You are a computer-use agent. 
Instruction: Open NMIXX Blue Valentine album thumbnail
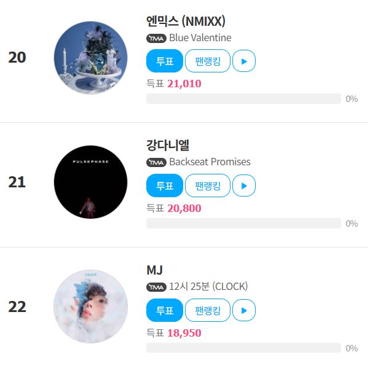tap(90, 58)
